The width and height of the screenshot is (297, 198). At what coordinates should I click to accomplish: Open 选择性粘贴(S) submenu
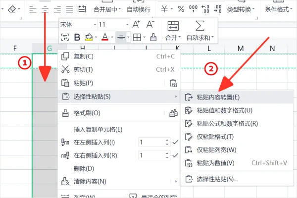[119, 97]
